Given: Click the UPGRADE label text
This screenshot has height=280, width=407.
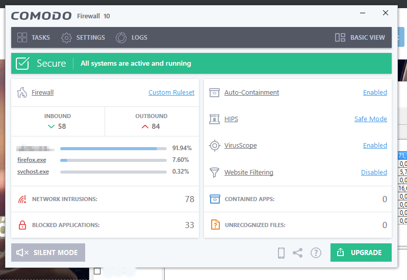Looking at the screenshot, I should click(366, 253).
